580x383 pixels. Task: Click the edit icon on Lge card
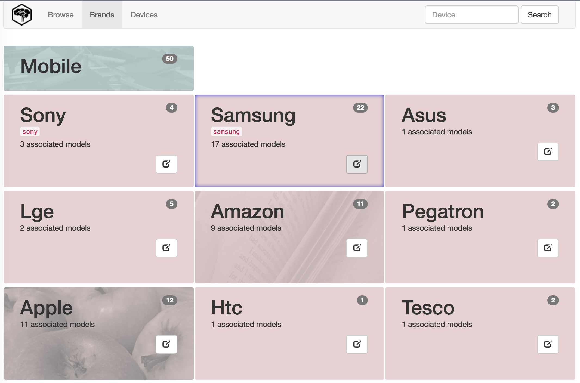click(167, 247)
